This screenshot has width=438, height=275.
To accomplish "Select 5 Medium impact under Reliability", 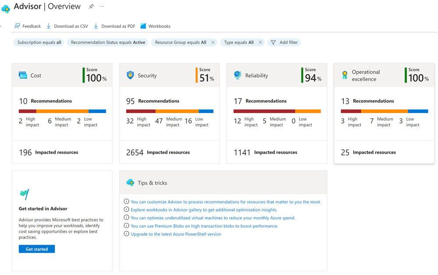I will (x=274, y=122).
